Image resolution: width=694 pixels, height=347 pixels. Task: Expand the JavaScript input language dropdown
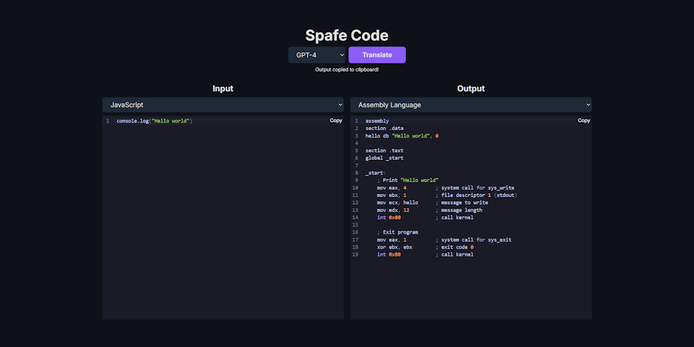click(223, 105)
